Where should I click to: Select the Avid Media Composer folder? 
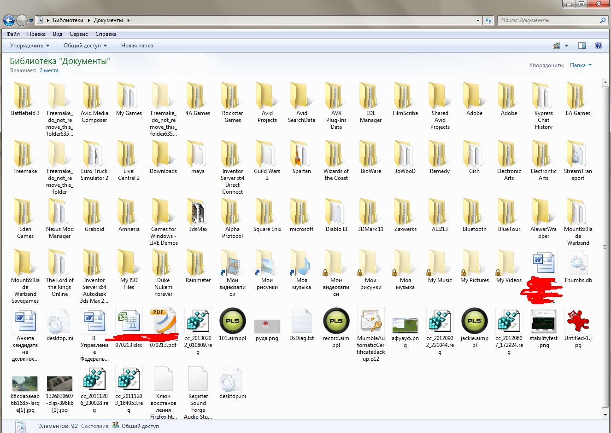pos(94,102)
